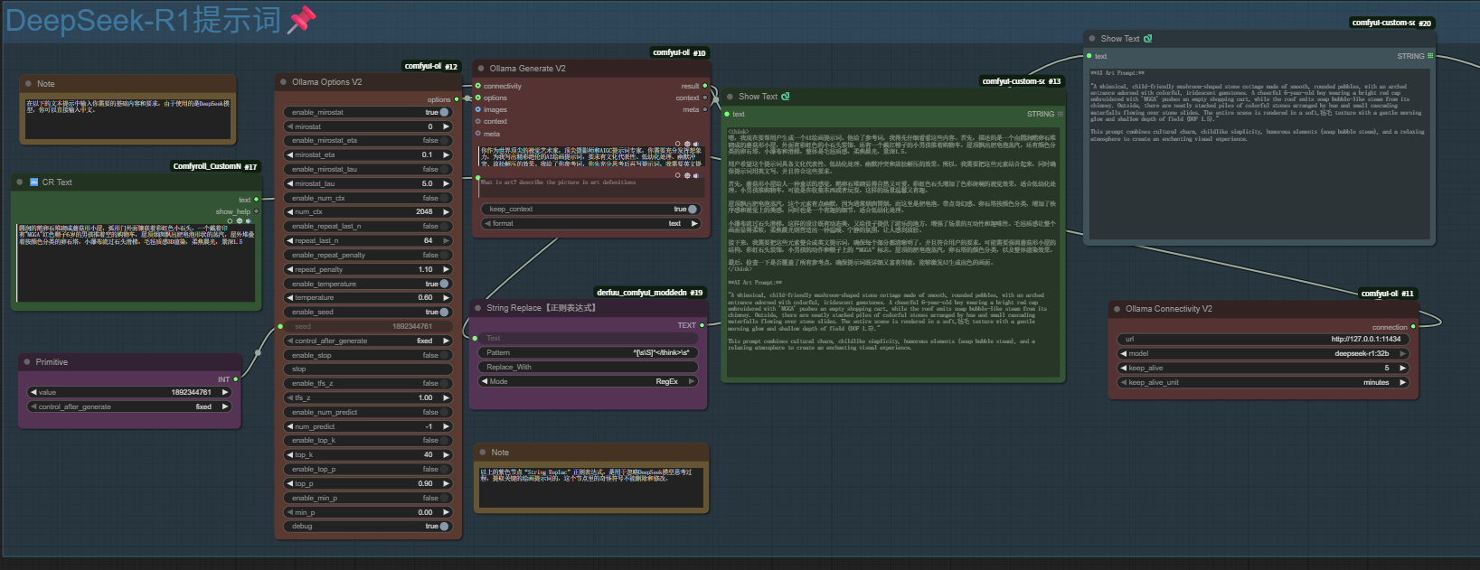Viewport: 1480px width, 570px height.
Task: Collapse the Ollama Options V2 node dot
Action: [282, 82]
